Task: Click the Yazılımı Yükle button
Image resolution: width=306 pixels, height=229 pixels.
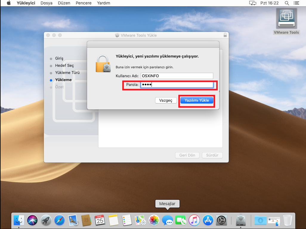Action: (197, 100)
